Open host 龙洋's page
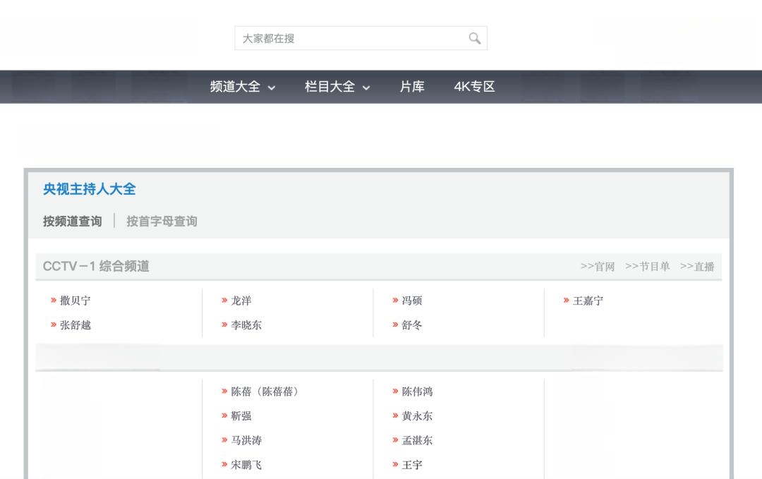 (241, 301)
